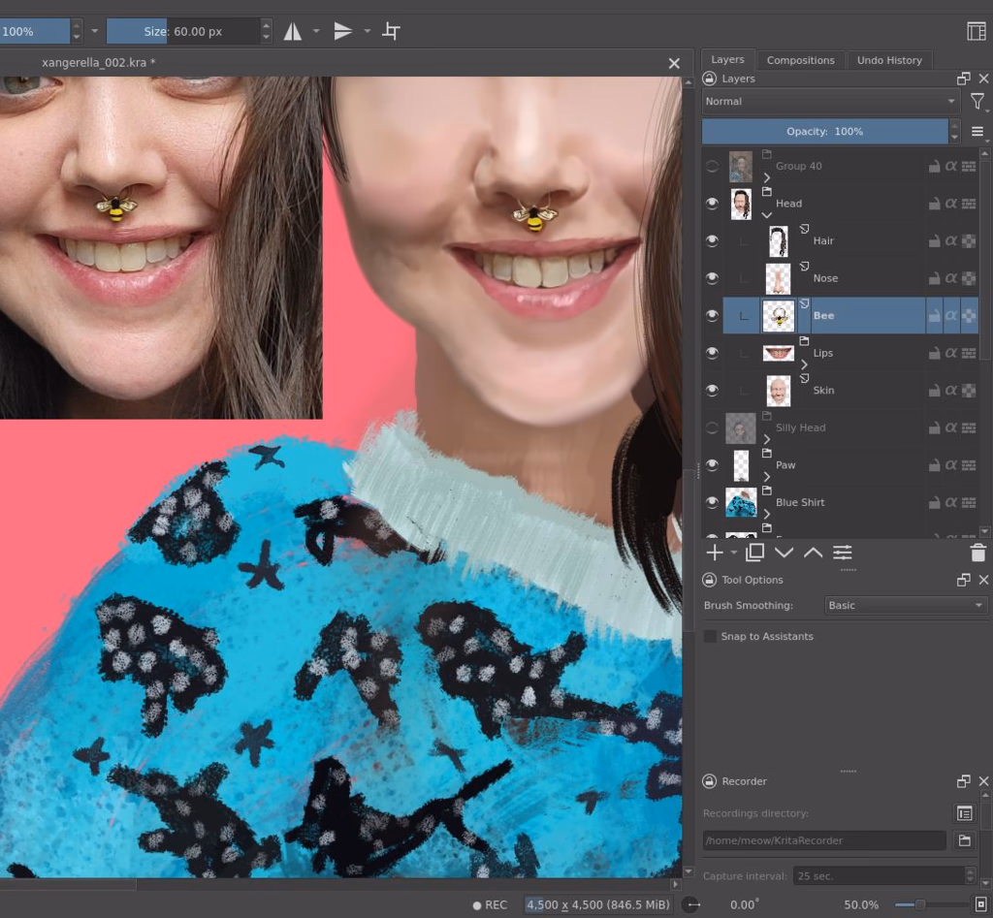Adjust the zoom slider in status bar

pos(920,904)
